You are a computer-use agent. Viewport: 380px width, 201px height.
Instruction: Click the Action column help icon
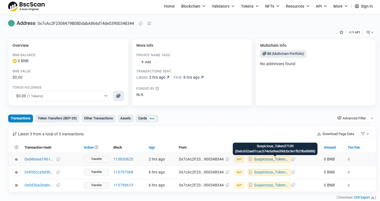point(97,148)
